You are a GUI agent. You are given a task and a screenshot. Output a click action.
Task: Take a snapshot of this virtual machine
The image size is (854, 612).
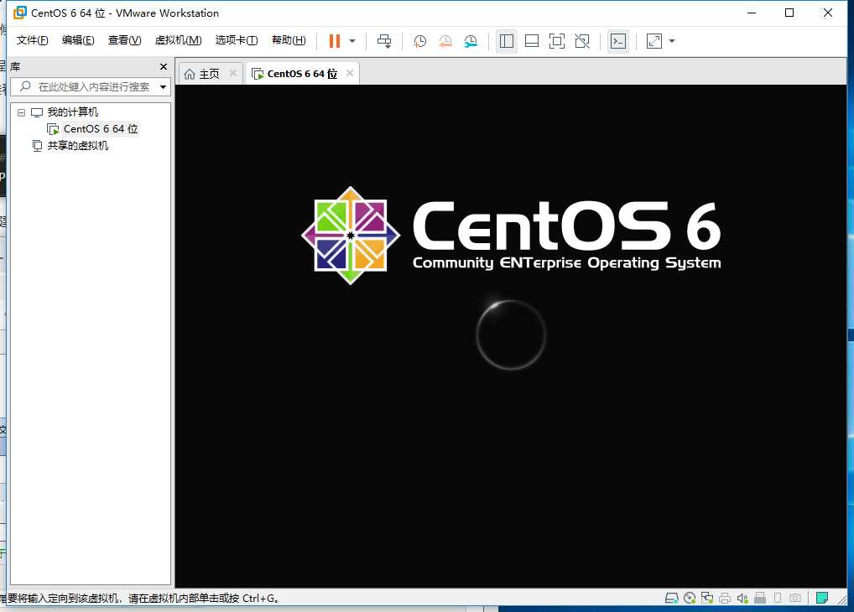click(x=419, y=41)
